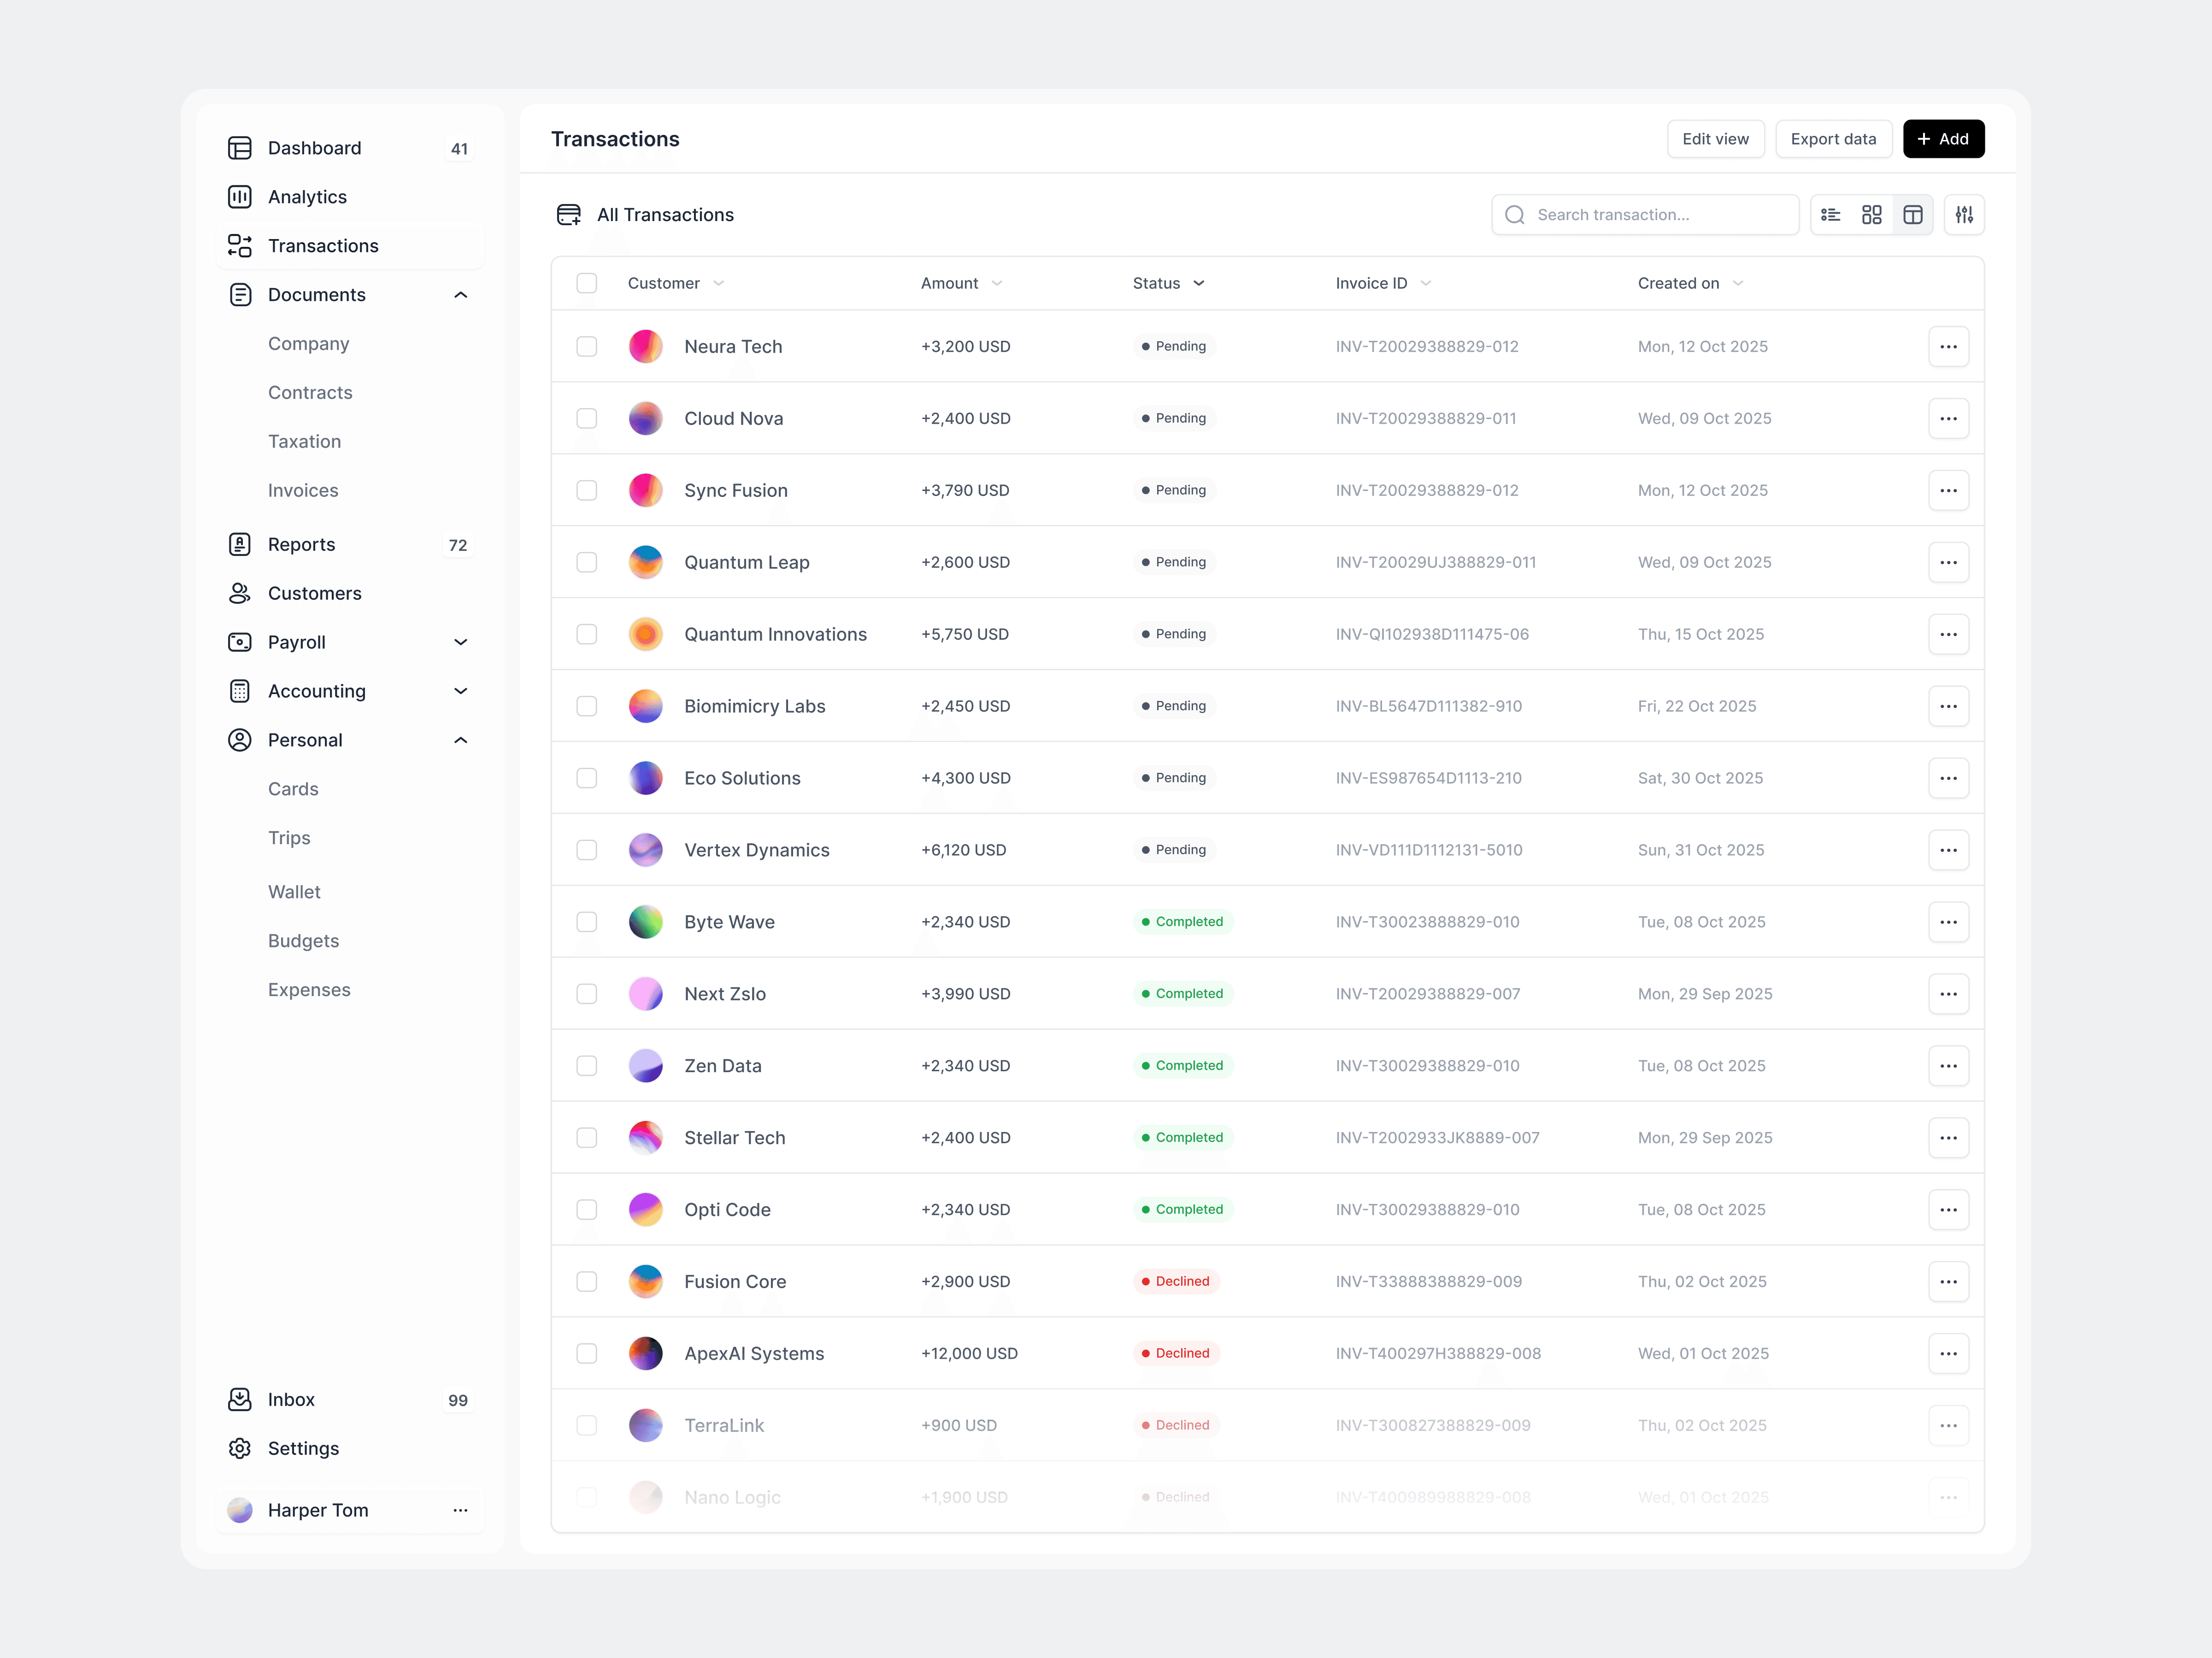Viewport: 2212px width, 1658px height.
Task: Select the Fusion Core row checkbox
Action: 587,1281
